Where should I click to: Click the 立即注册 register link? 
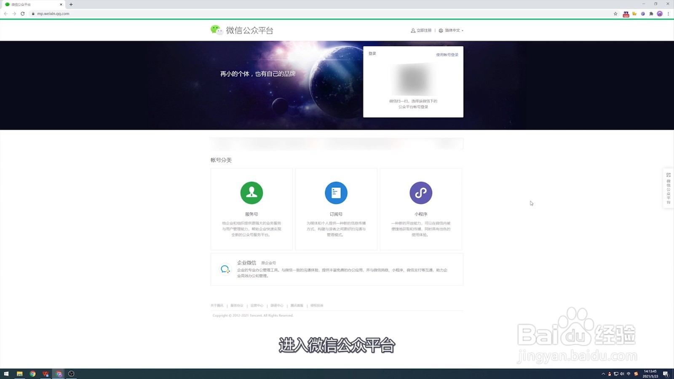pyautogui.click(x=424, y=30)
